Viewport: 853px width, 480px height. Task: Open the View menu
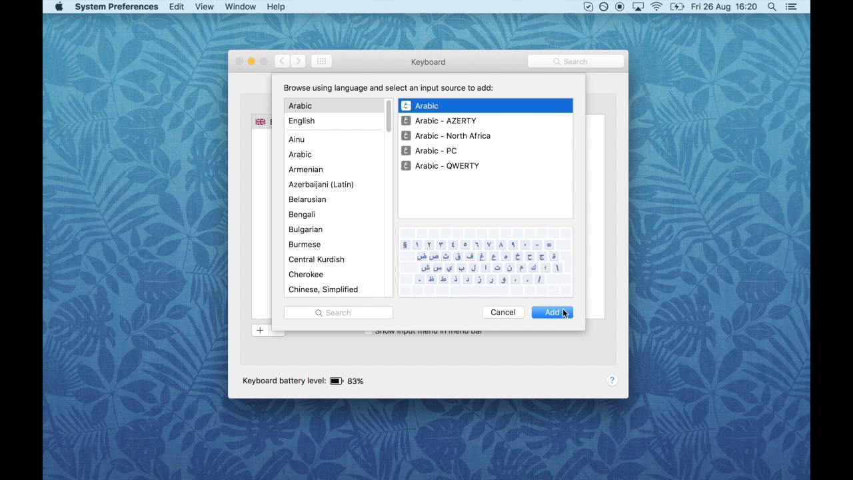coord(205,7)
